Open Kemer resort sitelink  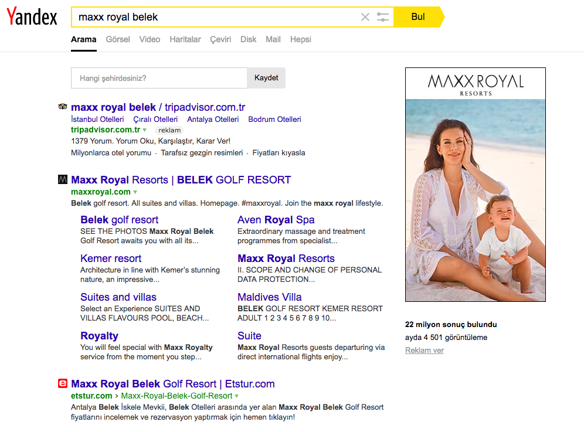[x=111, y=258]
